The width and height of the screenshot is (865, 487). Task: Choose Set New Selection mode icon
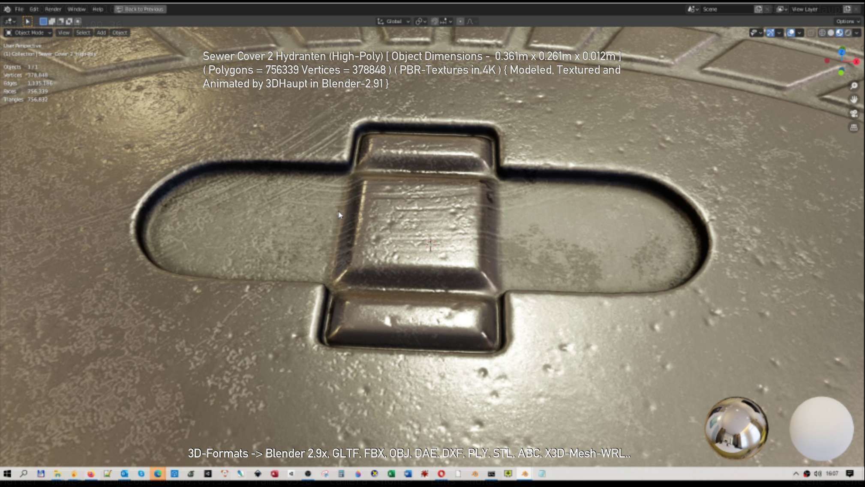coord(43,21)
